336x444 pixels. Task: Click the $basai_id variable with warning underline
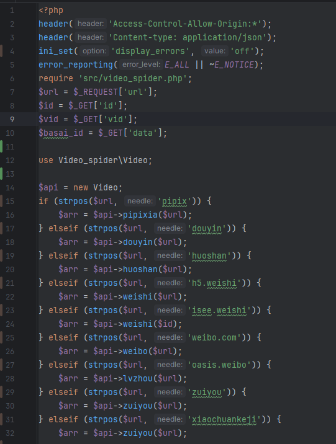(61, 133)
